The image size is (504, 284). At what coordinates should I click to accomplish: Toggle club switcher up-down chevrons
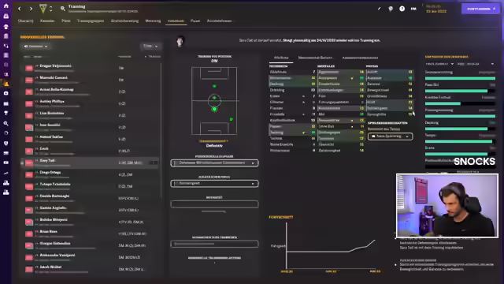[50, 9]
